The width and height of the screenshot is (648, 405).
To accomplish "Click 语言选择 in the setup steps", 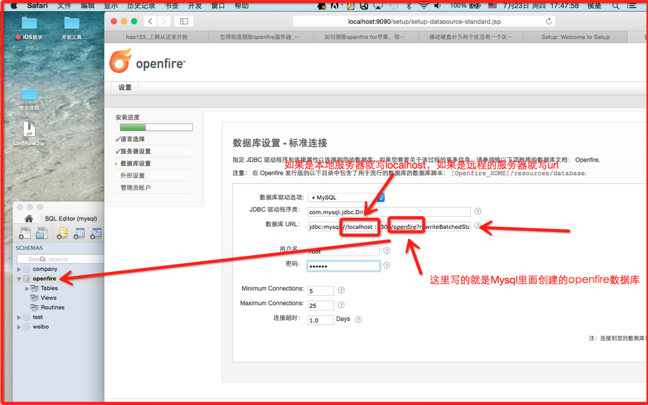I will click(132, 139).
